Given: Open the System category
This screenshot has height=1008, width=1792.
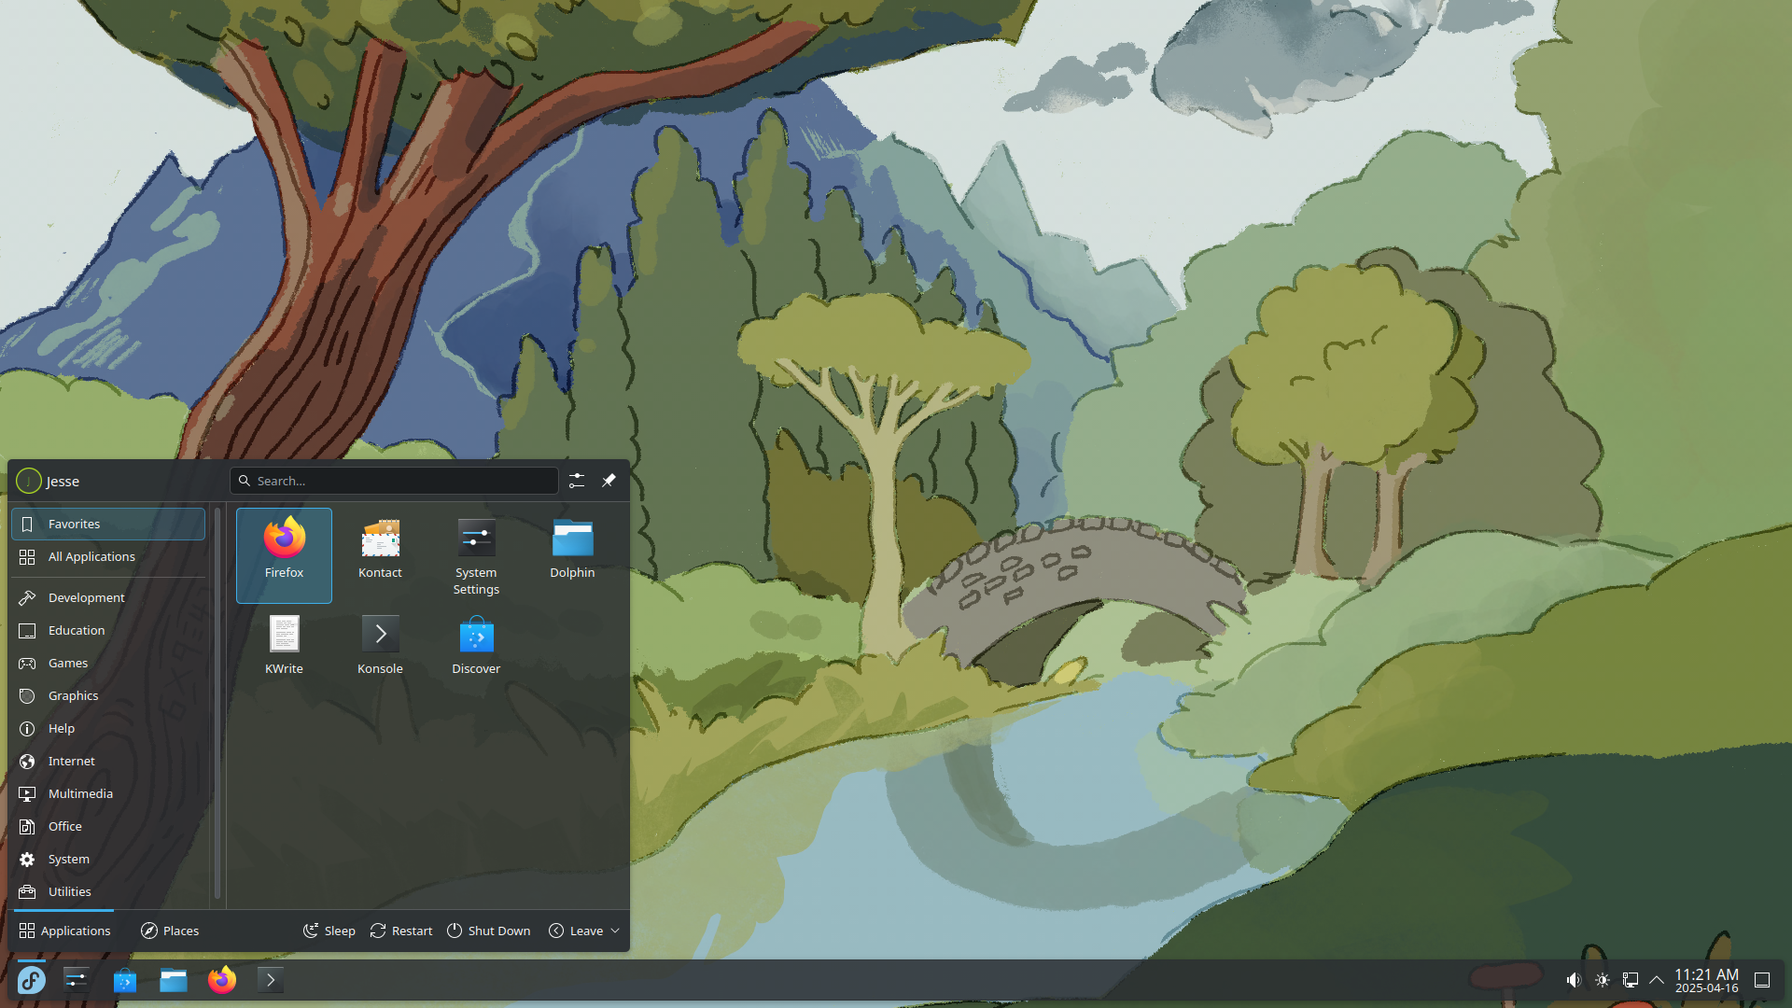Looking at the screenshot, I should 108,859.
